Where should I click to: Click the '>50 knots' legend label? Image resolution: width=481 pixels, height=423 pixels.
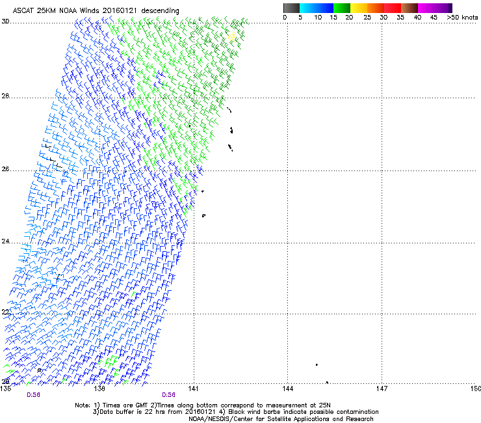coord(462,18)
